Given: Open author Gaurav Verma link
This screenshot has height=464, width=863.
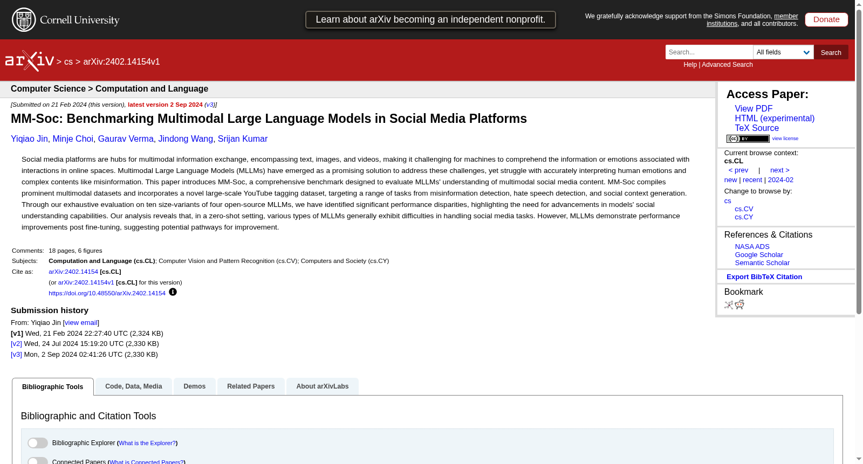Looking at the screenshot, I should pyautogui.click(x=126, y=139).
